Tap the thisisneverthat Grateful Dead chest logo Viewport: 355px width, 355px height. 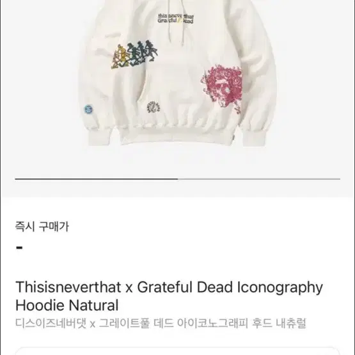pos(176,19)
